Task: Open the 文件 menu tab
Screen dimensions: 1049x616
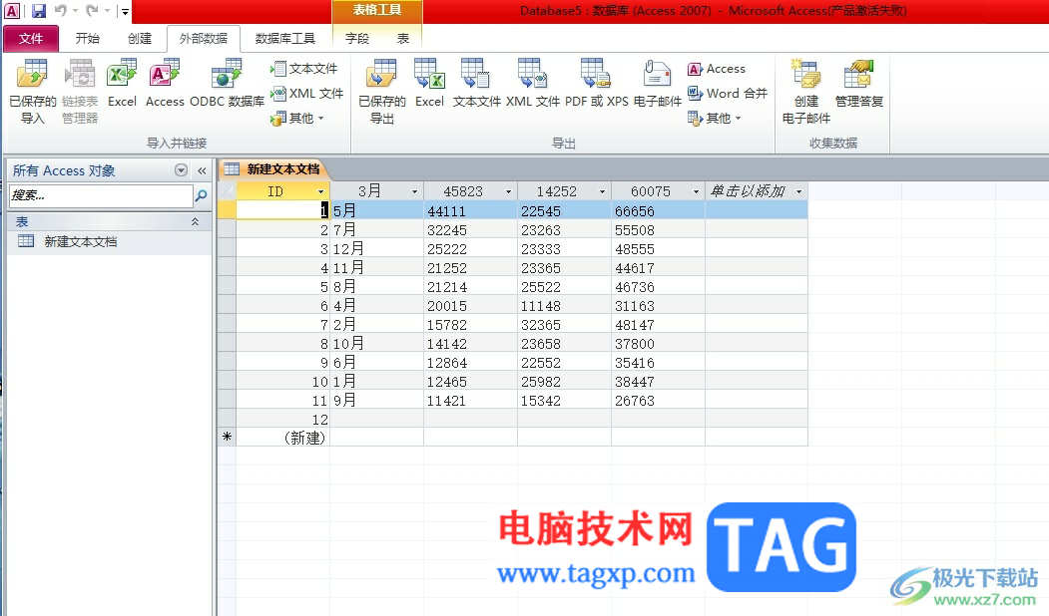Action: pos(31,39)
